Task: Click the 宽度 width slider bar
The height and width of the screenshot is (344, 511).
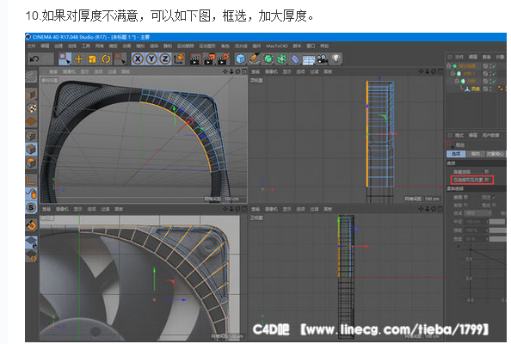Action: [497, 239]
